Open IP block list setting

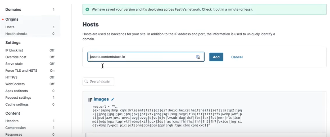click(14, 50)
